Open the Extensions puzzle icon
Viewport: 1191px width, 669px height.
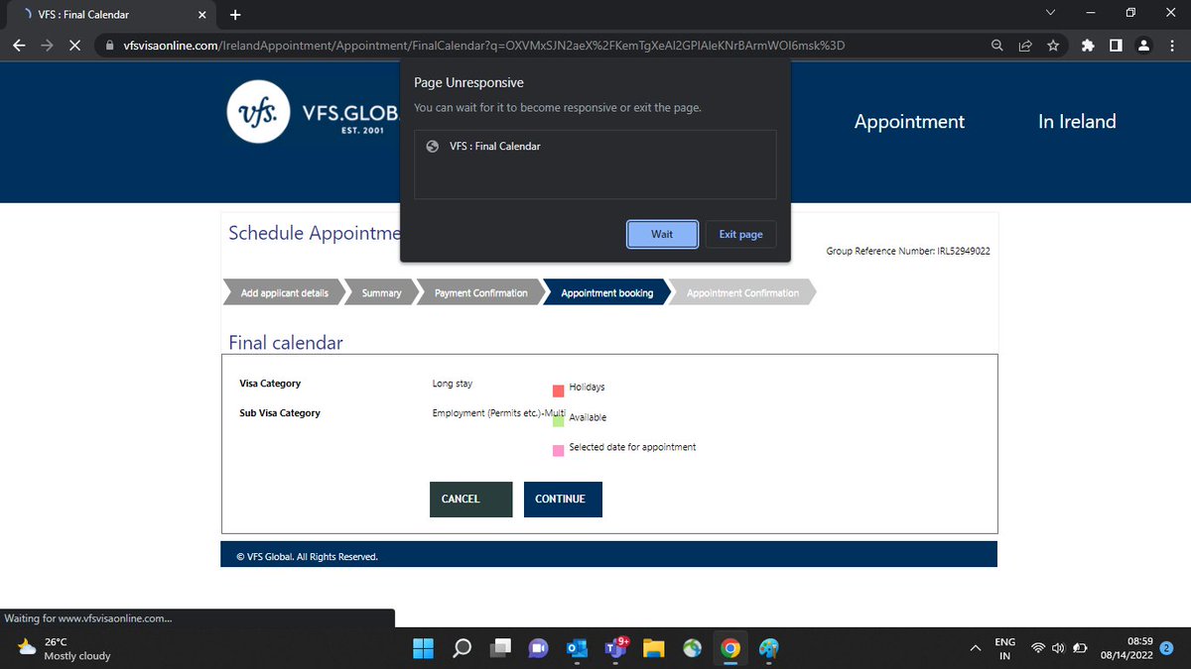(1088, 46)
